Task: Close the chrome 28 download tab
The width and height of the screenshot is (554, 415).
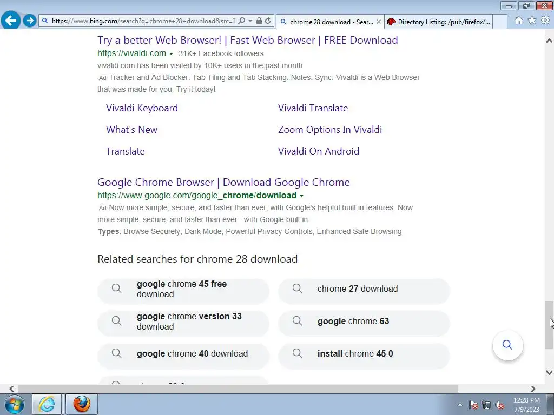Action: [378, 22]
